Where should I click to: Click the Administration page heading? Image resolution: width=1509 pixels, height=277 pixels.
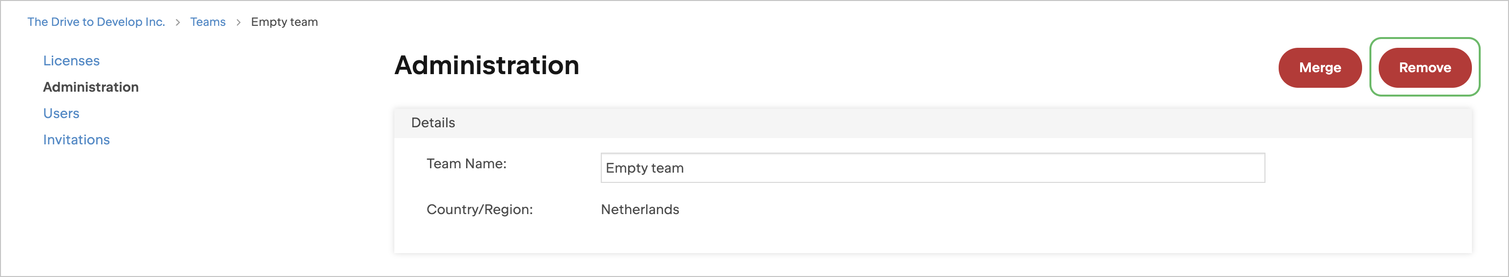click(x=486, y=65)
